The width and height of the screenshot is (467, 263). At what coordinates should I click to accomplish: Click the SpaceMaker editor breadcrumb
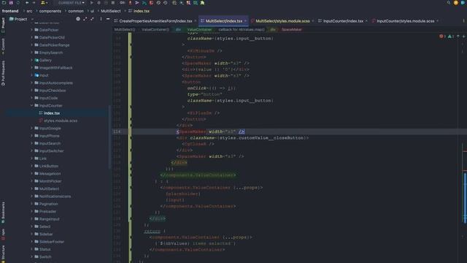(292, 29)
